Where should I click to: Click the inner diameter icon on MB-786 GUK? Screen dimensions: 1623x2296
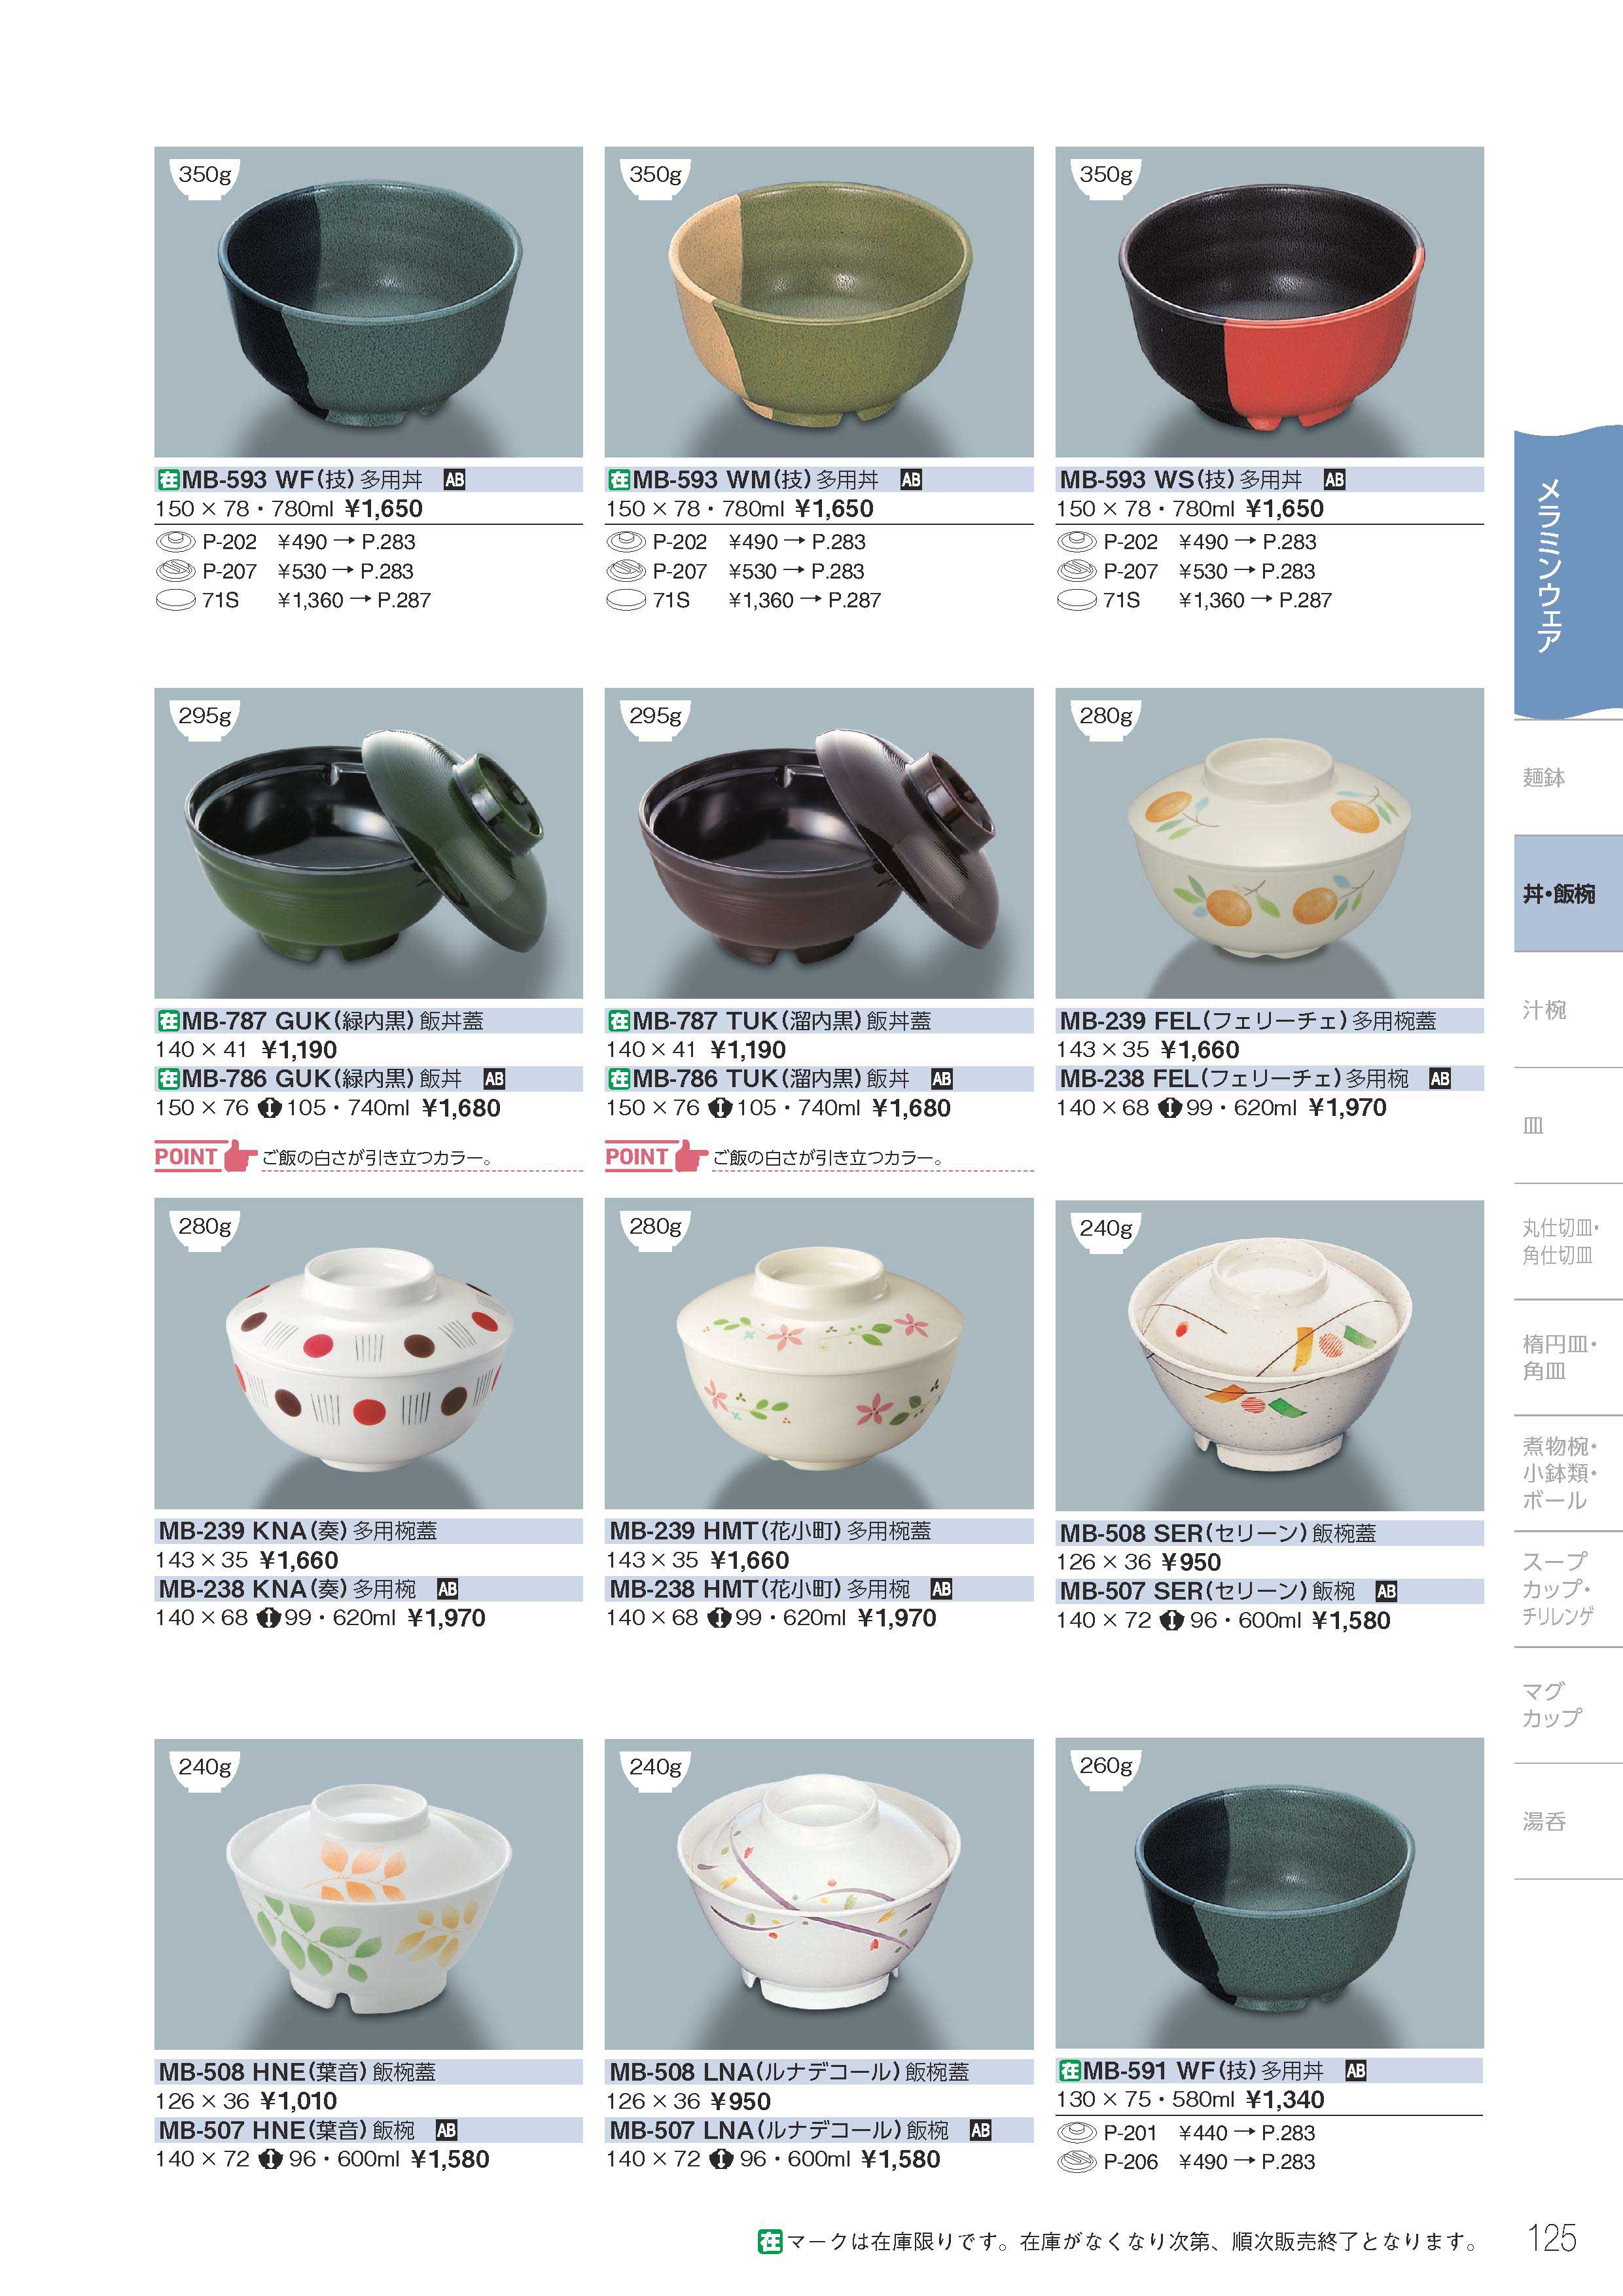[269, 1108]
